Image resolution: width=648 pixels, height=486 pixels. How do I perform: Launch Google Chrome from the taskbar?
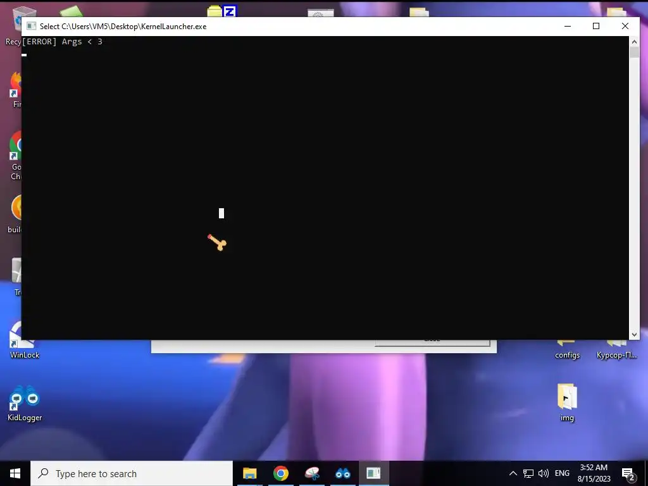[x=281, y=473]
